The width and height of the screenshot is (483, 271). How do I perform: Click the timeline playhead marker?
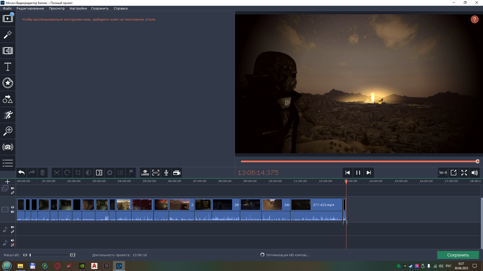tap(346, 181)
